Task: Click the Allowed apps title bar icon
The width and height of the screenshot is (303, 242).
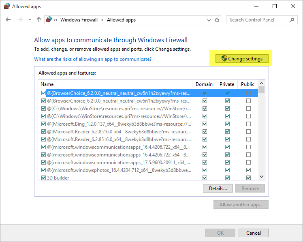Action: 6,6
